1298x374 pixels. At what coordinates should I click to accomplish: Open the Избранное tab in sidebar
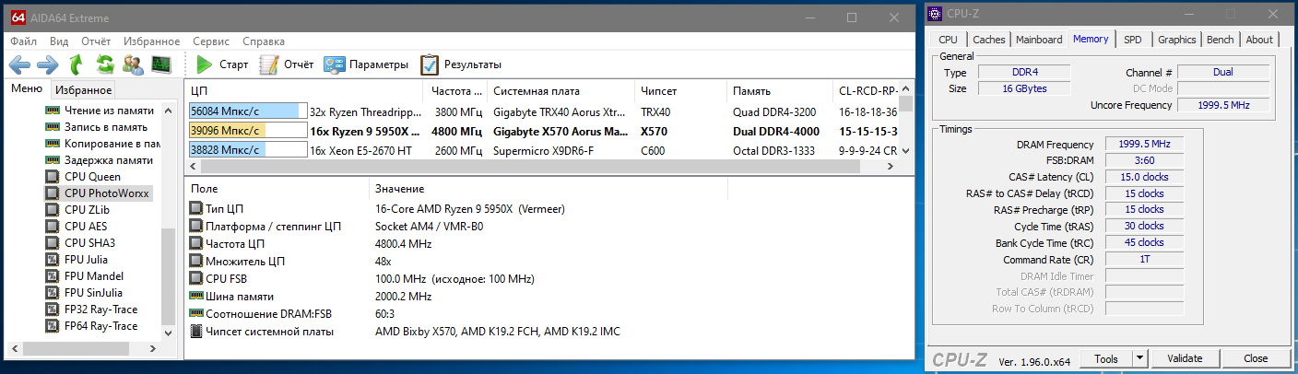[83, 90]
